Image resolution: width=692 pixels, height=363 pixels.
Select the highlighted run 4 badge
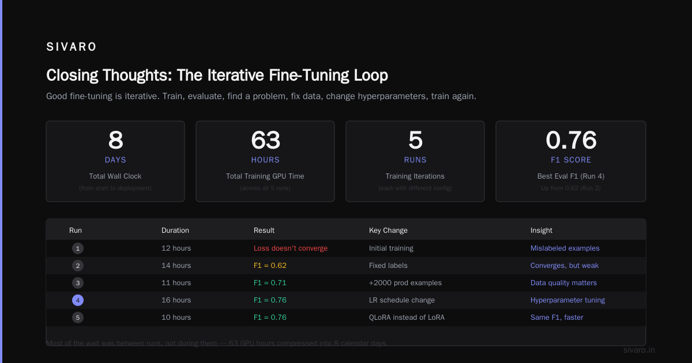(x=78, y=300)
